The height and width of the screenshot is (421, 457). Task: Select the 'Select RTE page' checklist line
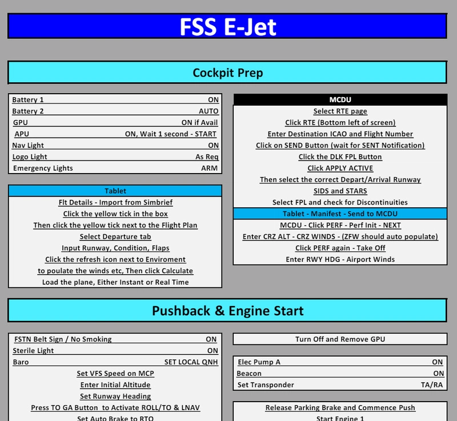coord(340,111)
